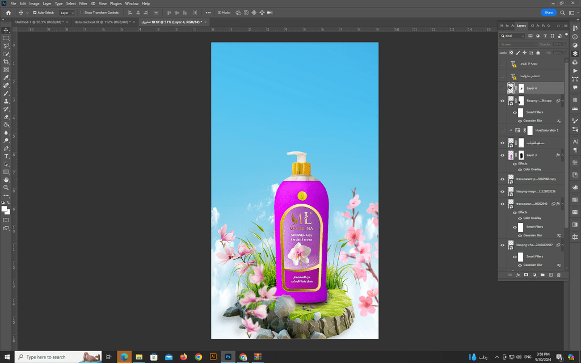The image size is (581, 363).
Task: Click the Share button
Action: pos(549,12)
